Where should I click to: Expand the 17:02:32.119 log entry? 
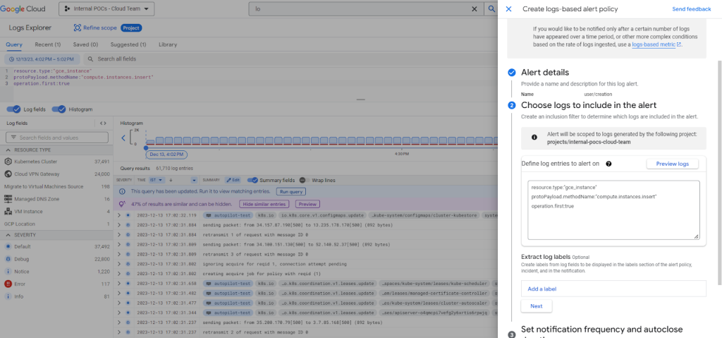pyautogui.click(x=119, y=215)
